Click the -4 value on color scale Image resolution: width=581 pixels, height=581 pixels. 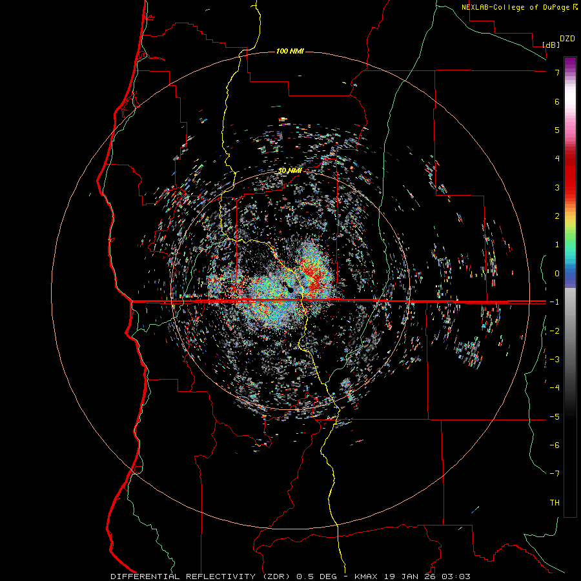tap(555, 387)
